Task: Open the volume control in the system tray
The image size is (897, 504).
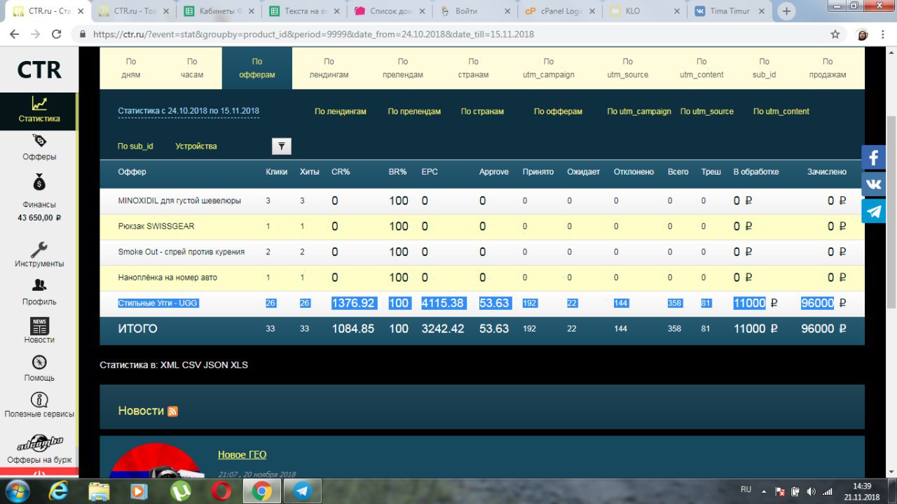Action: pos(812,491)
